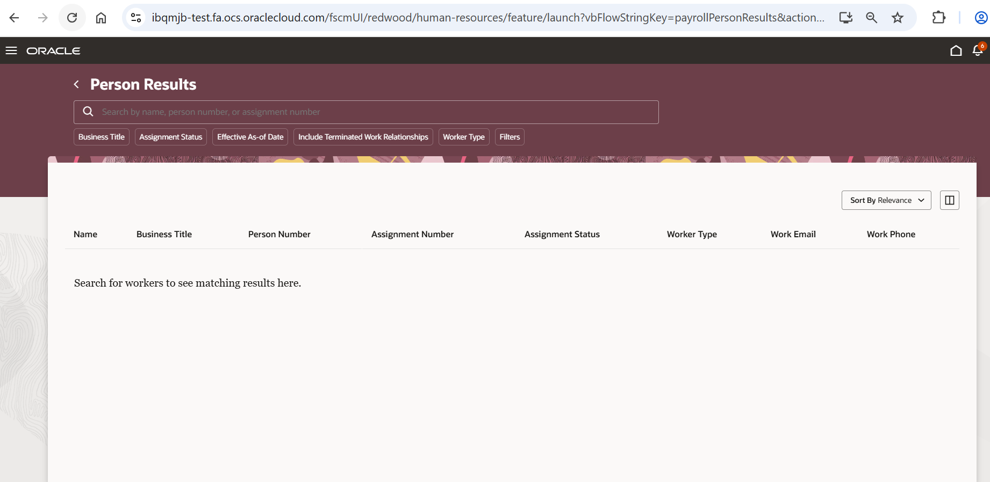Click the Person Number column header
Image resolution: width=990 pixels, height=482 pixels.
coord(279,234)
